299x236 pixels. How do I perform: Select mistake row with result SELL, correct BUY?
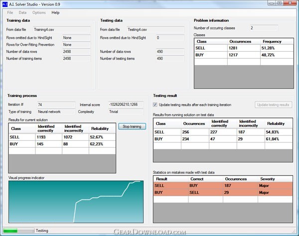click(x=223, y=186)
